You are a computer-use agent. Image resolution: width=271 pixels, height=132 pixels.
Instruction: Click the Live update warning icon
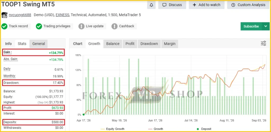coord(81,26)
